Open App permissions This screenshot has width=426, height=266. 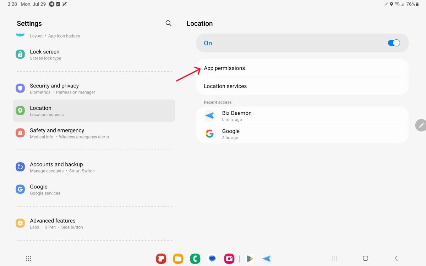click(x=224, y=68)
